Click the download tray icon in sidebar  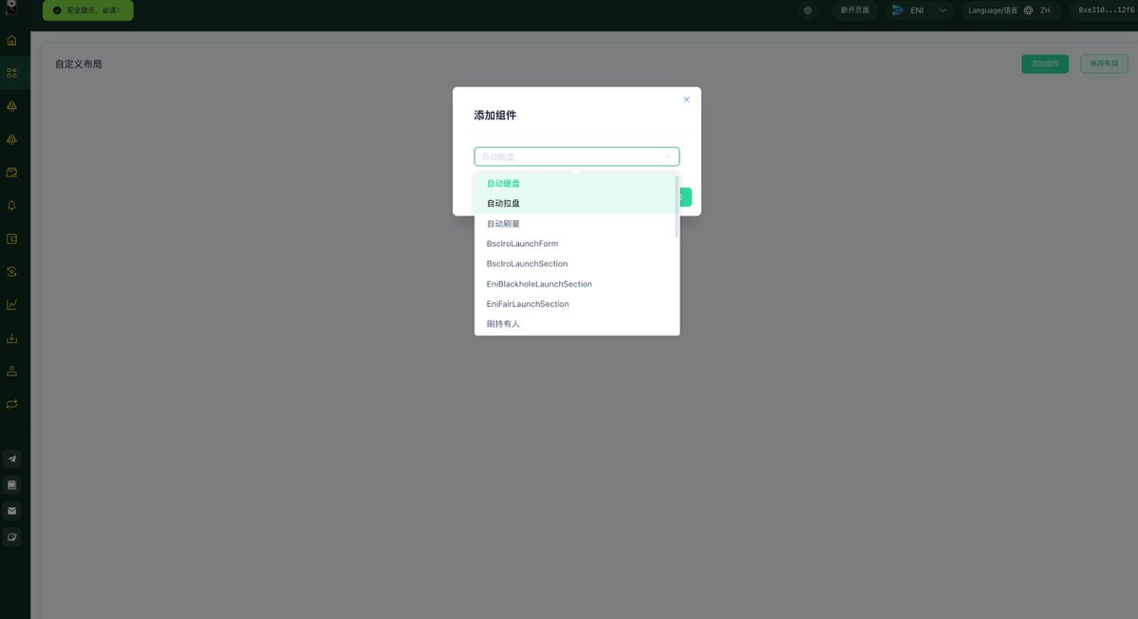coord(11,338)
